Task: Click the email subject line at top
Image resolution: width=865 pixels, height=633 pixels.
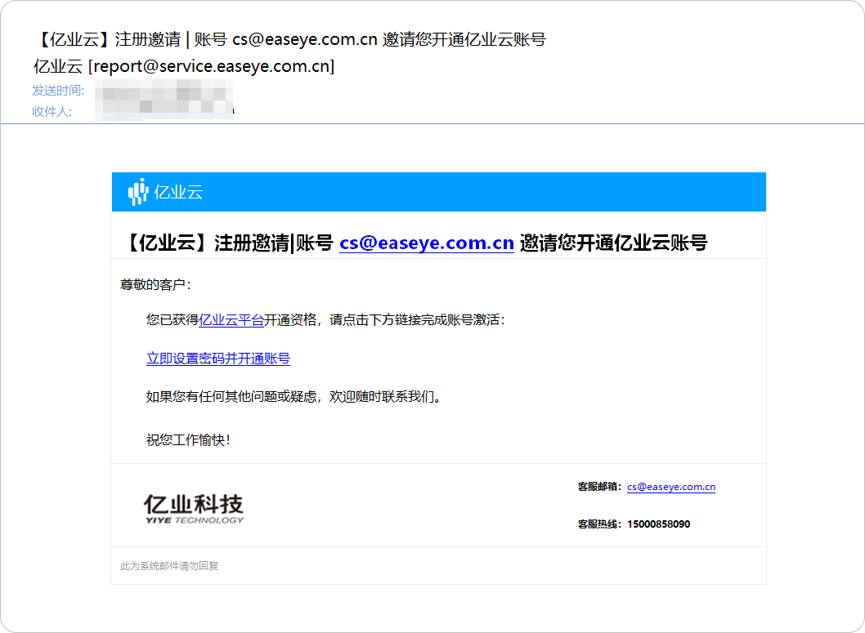Action: click(x=290, y=40)
